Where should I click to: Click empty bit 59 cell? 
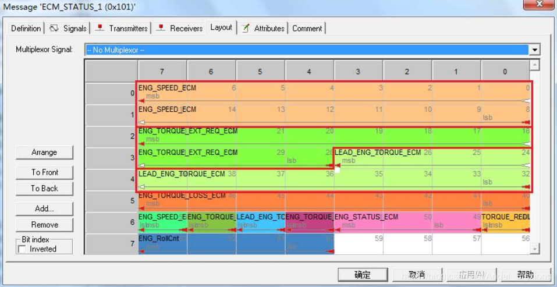point(359,245)
